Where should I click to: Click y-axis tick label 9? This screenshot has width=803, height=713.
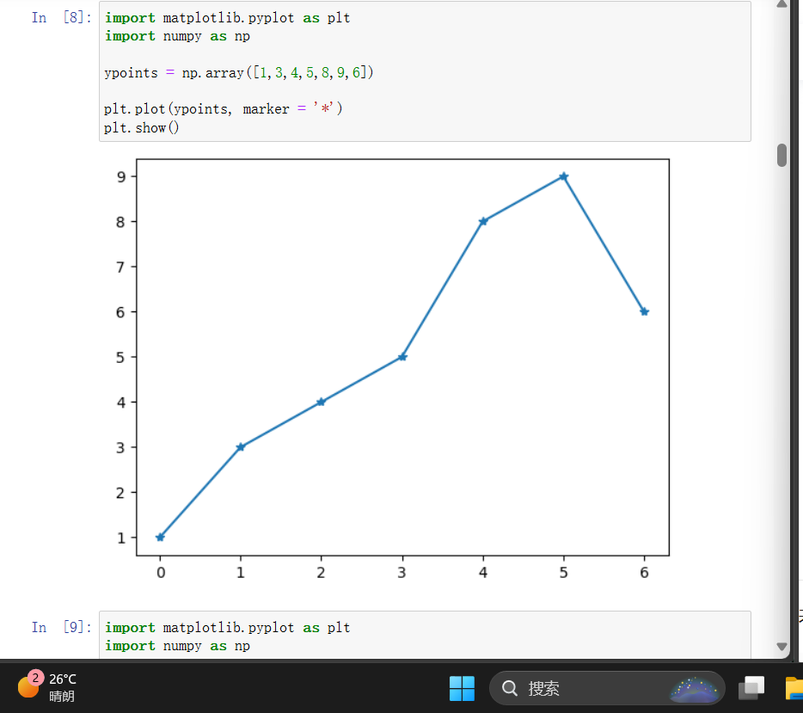(x=121, y=177)
